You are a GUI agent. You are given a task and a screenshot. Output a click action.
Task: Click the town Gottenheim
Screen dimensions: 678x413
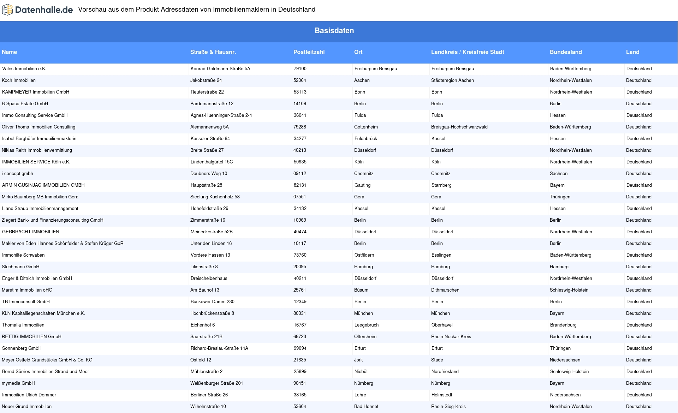point(366,127)
